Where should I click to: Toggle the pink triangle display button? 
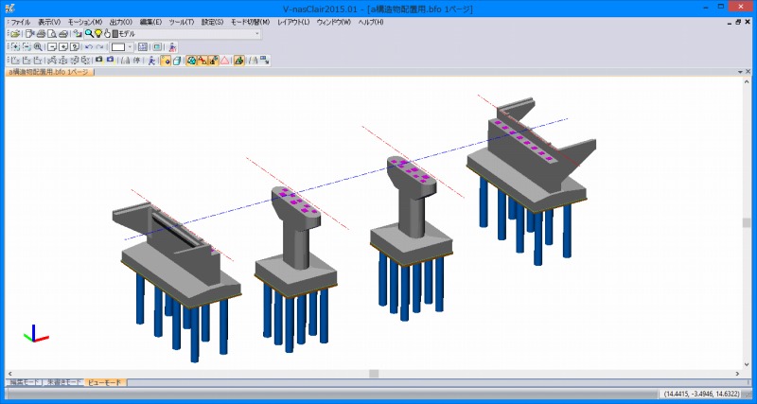tap(225, 60)
